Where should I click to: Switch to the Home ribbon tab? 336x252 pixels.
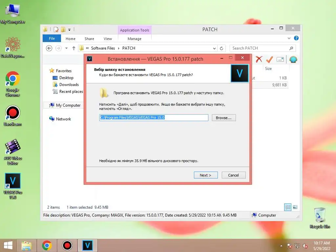click(71, 39)
